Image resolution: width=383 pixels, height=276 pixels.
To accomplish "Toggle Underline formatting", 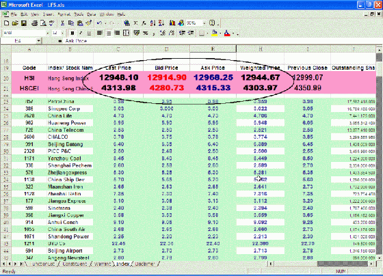I will tap(89, 33).
